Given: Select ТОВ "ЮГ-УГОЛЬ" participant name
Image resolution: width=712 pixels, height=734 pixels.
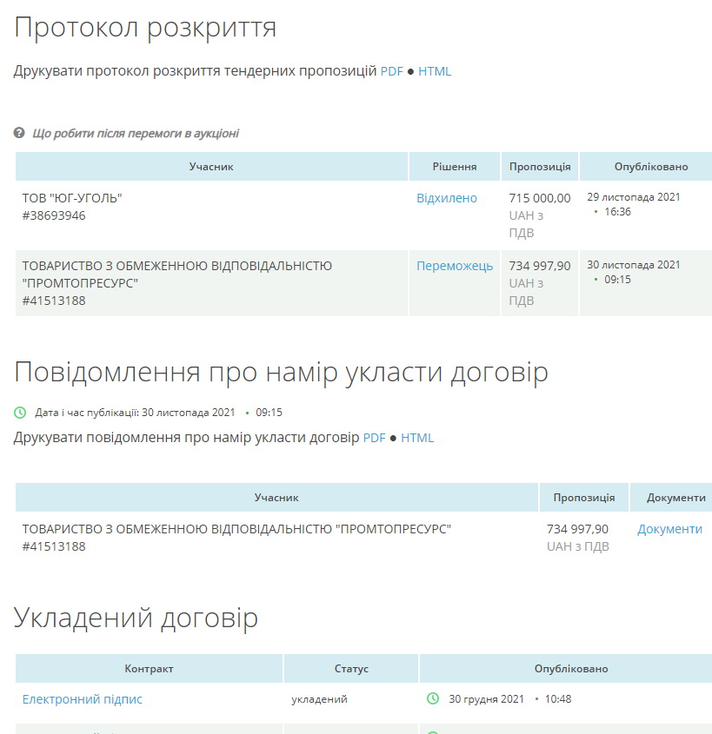Looking at the screenshot, I should pos(72,198).
